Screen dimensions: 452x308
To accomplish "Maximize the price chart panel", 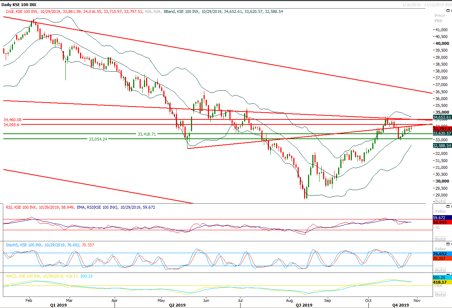I will tap(449, 11).
